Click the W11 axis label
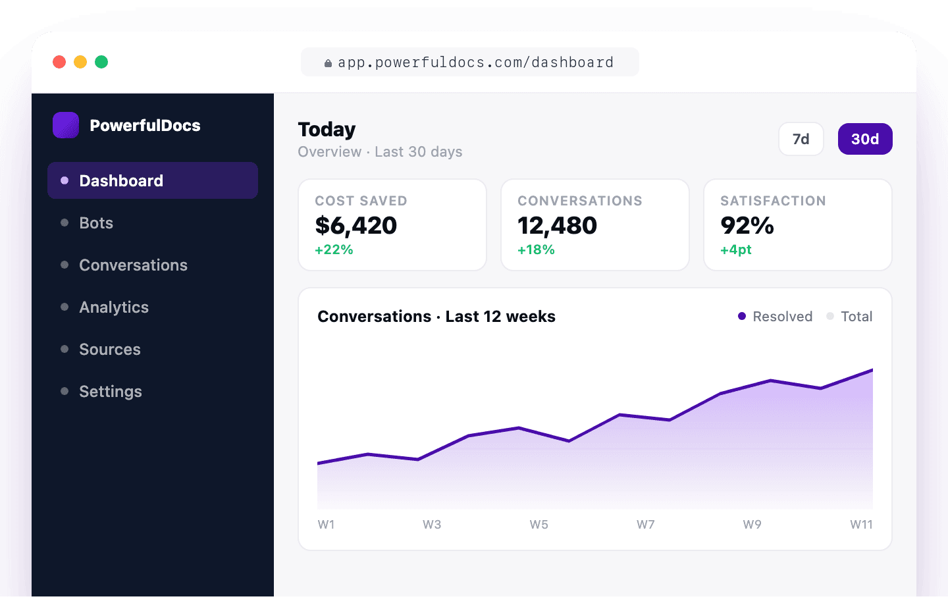Screen dimensions: 948x607 click(861, 525)
